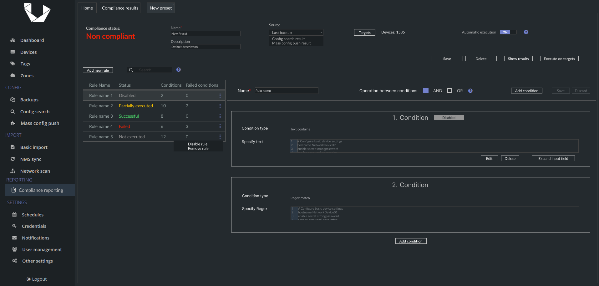Viewport: 599px width, 286px height.
Task: Select Disable rule in context menu
Action: (x=198, y=144)
